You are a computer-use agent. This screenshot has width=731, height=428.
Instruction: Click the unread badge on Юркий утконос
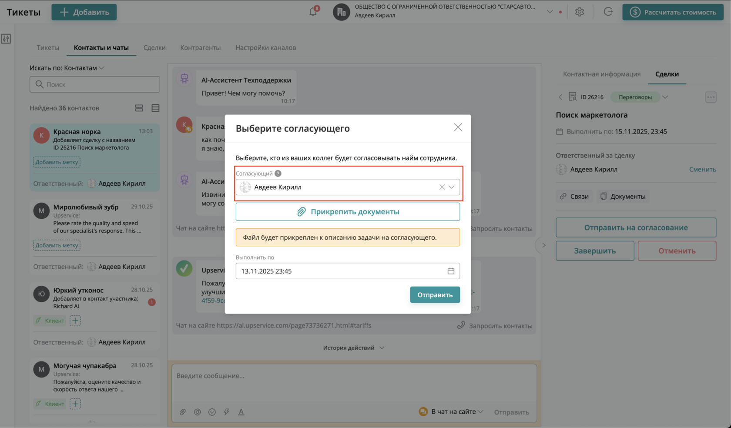151,302
